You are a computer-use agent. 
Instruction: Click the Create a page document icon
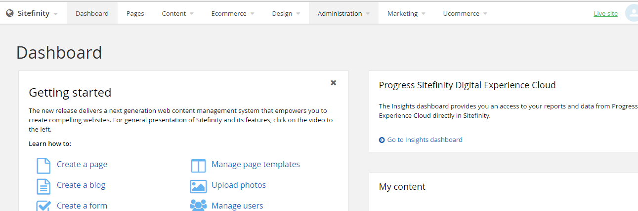[43, 166]
